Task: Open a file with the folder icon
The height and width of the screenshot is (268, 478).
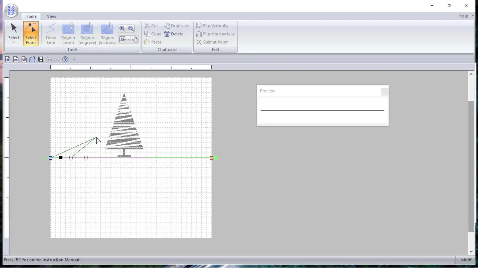Action: [32, 59]
